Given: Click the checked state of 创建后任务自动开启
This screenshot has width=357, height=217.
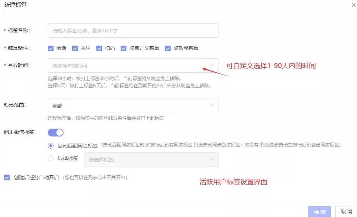Looking at the screenshot, I should [x=6, y=177].
